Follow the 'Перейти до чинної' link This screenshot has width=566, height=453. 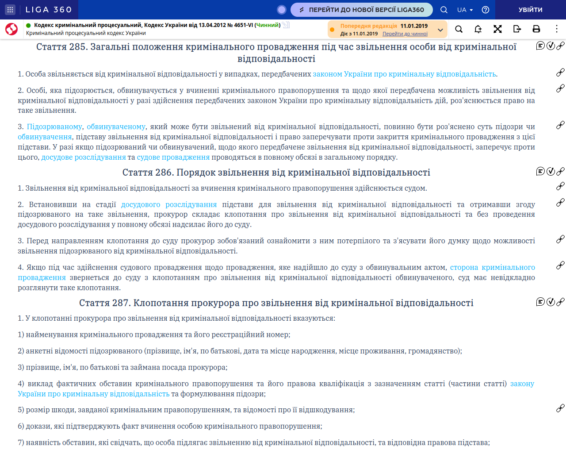[x=405, y=34]
